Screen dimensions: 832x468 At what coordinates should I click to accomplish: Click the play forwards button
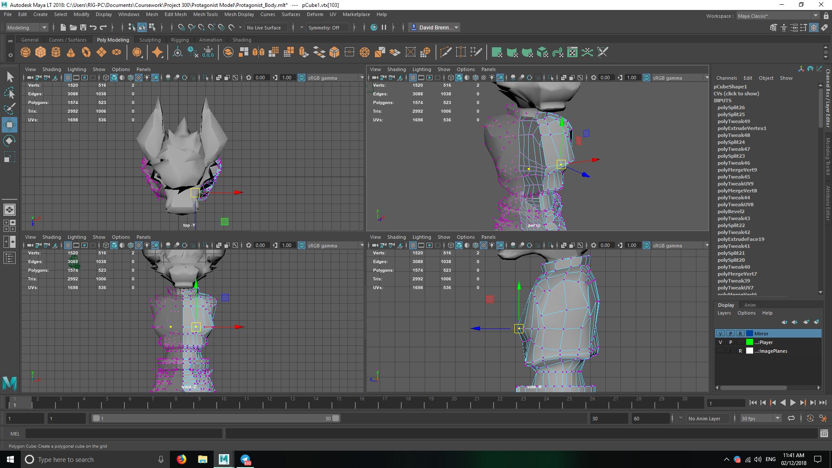click(x=793, y=403)
